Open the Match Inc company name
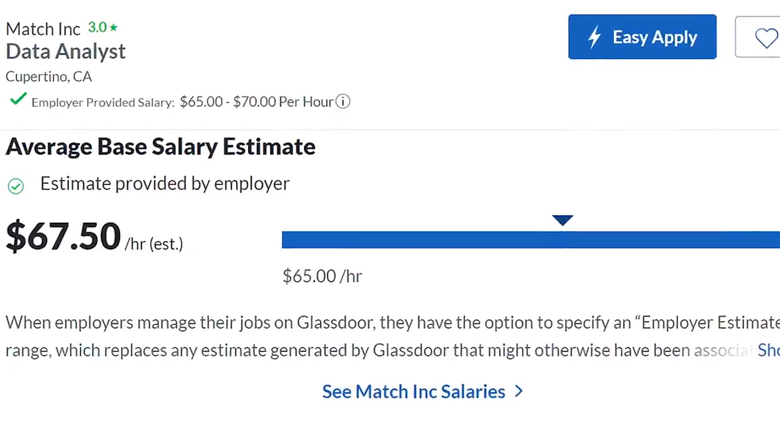 (43, 29)
